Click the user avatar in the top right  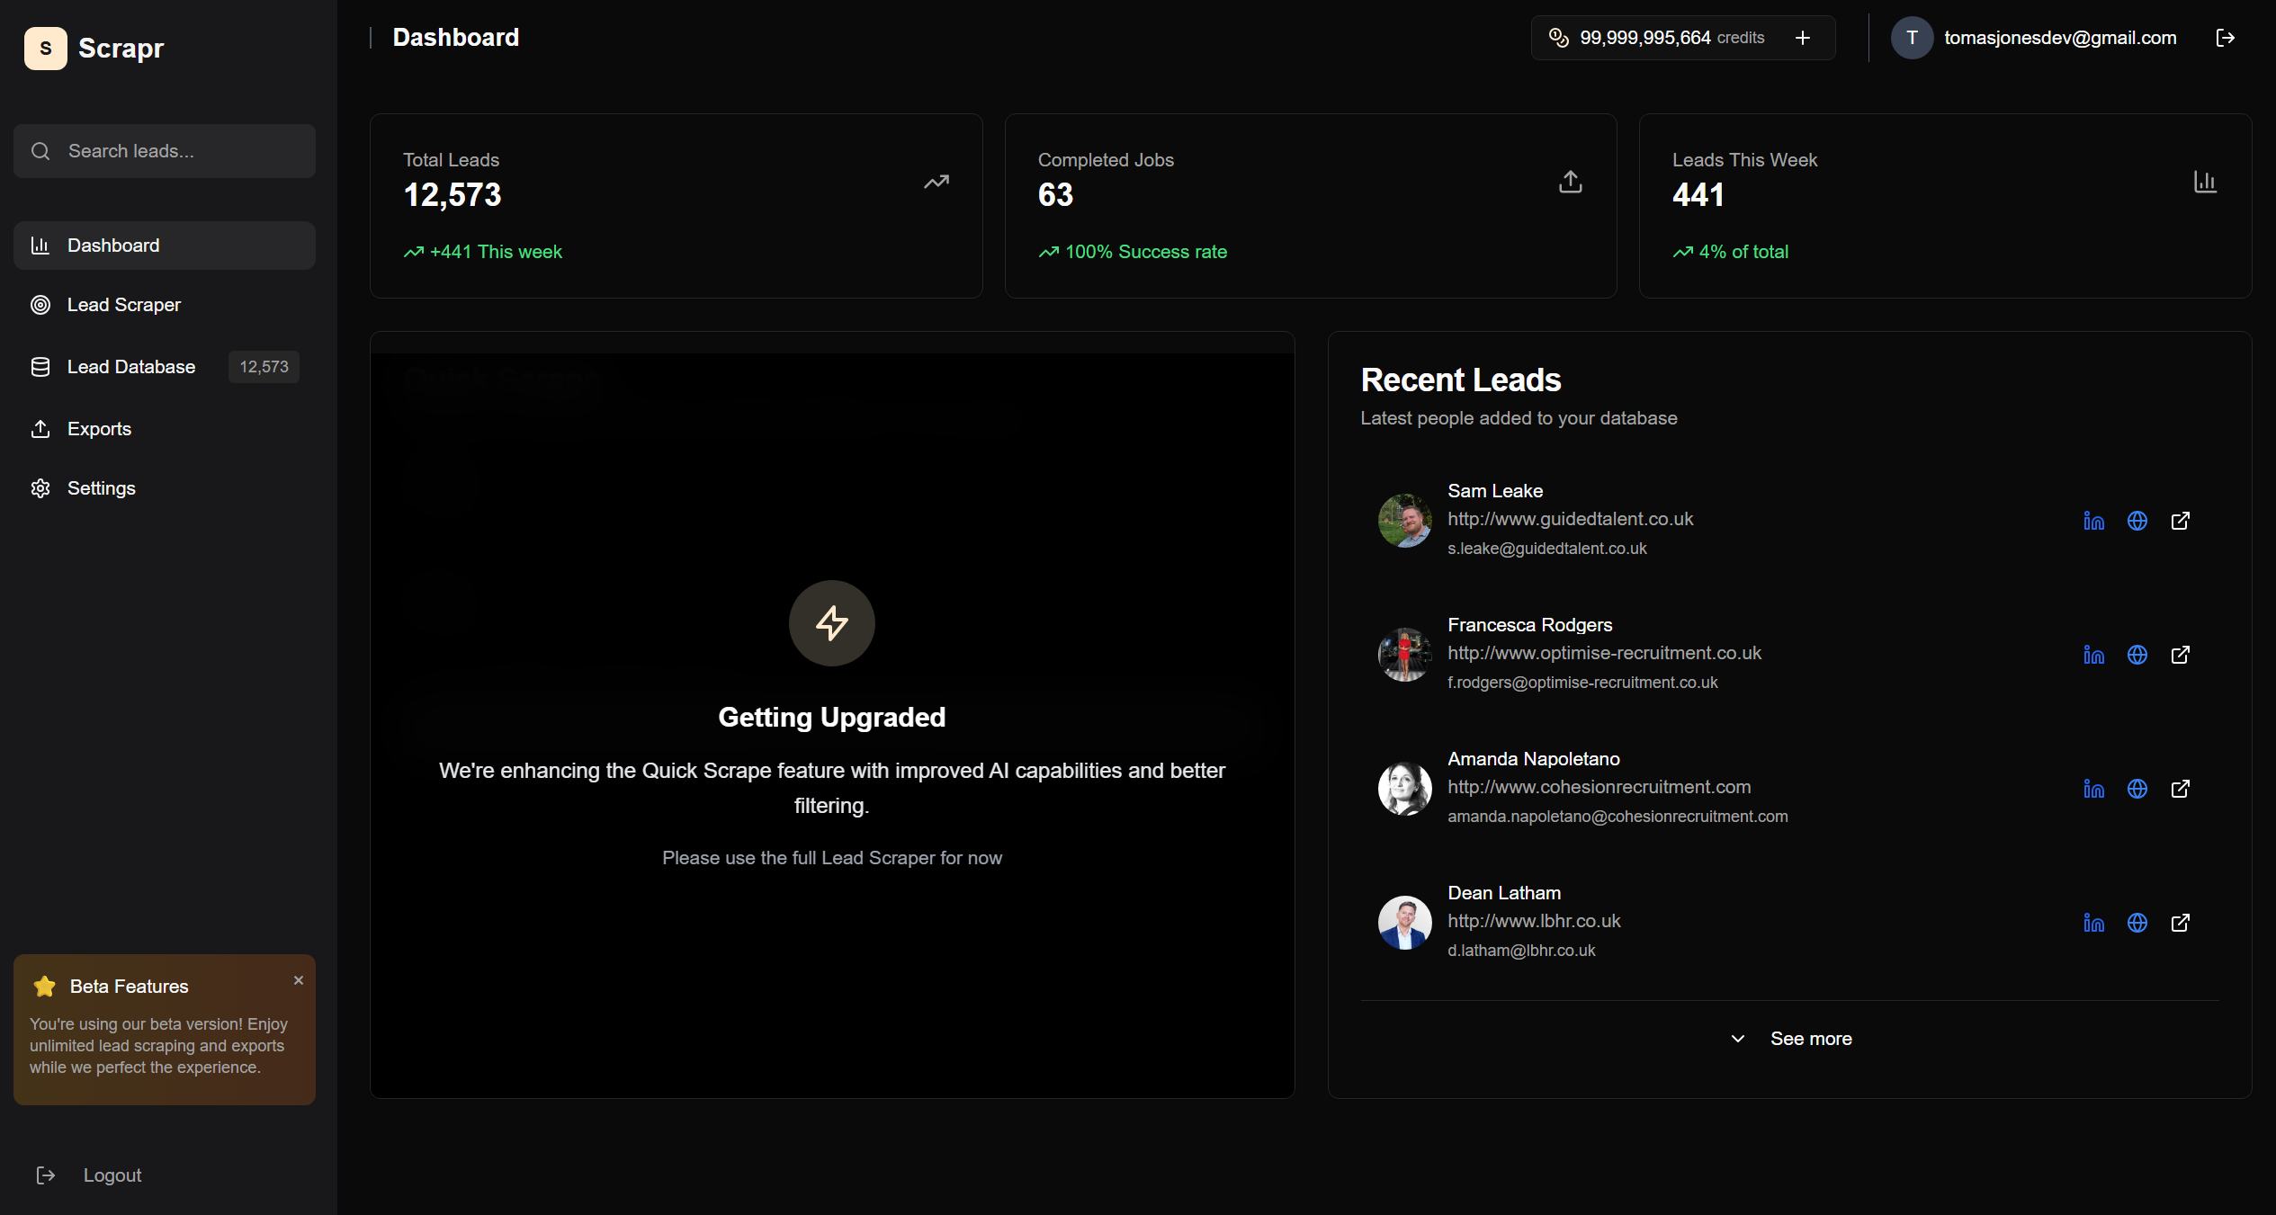coord(1913,38)
